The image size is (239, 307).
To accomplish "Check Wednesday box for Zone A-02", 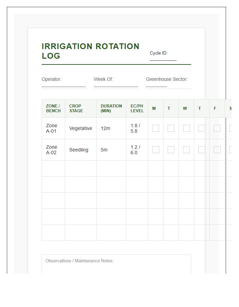I will [x=186, y=150].
